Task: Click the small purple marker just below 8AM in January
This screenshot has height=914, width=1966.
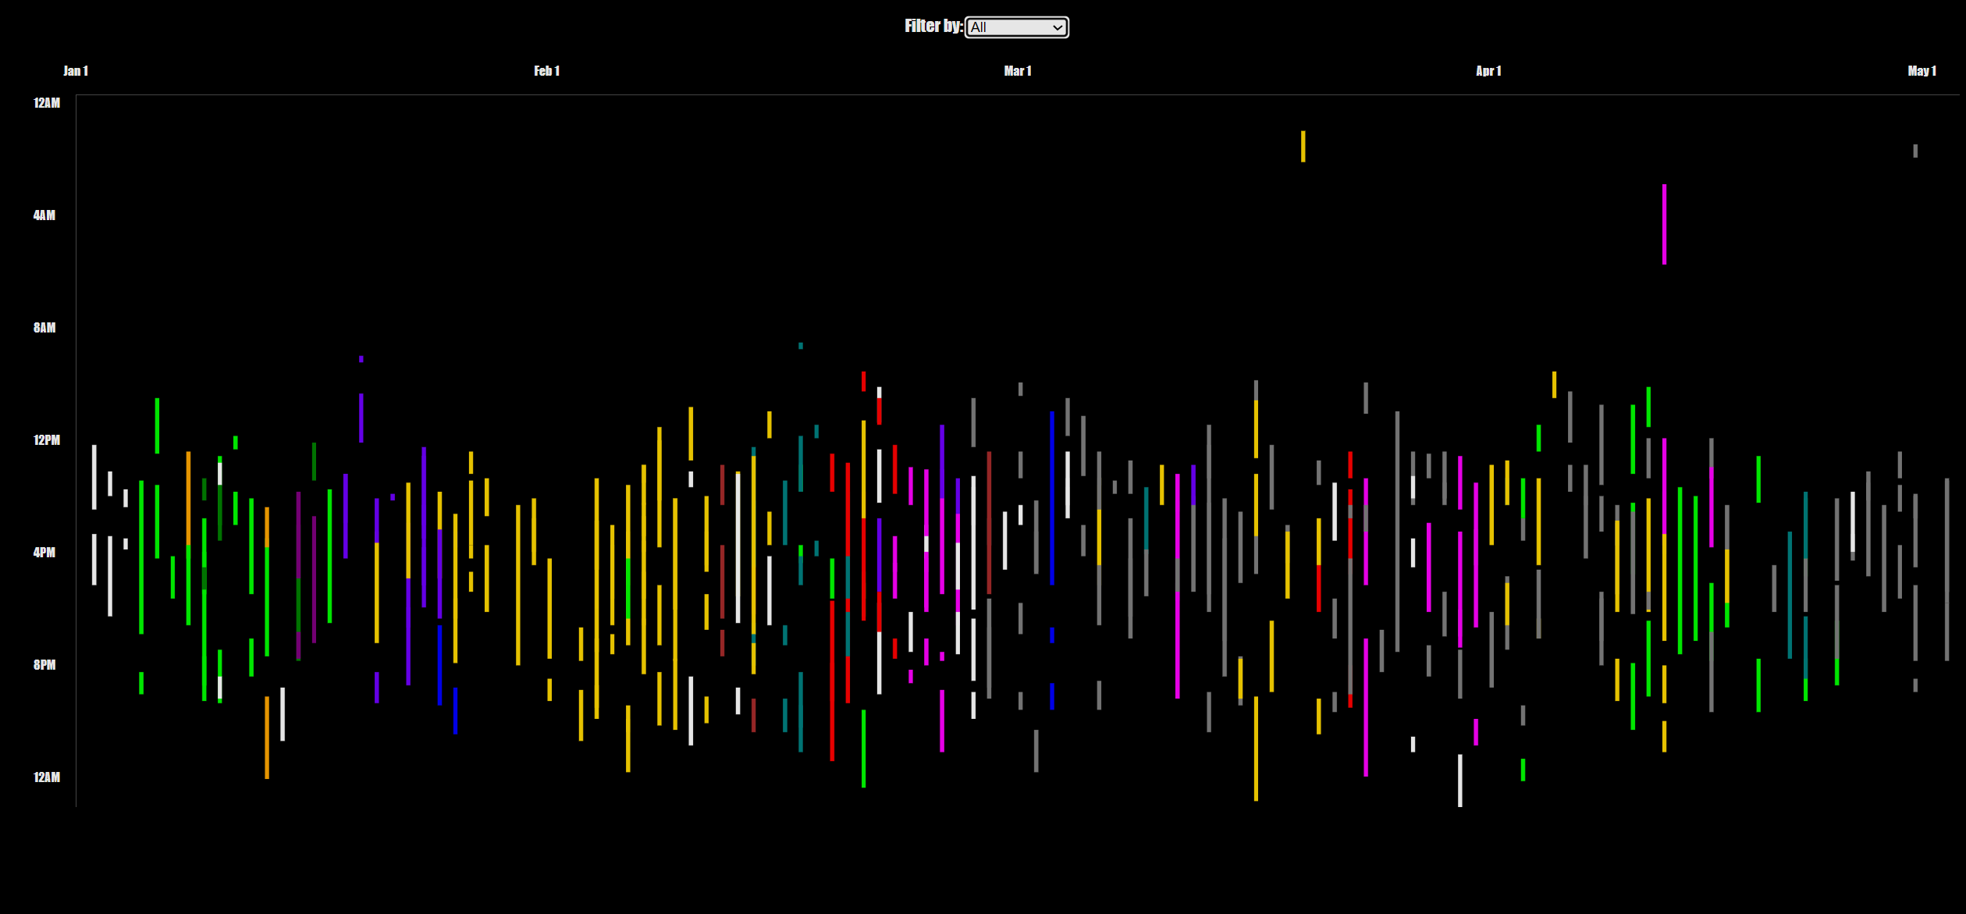Action: [x=361, y=359]
